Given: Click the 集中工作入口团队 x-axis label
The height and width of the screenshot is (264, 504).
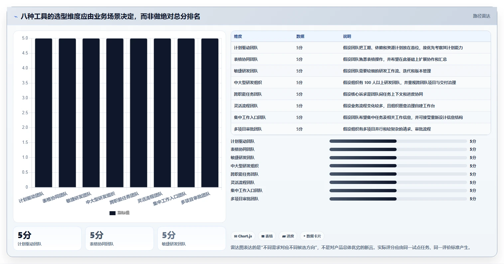Looking at the screenshot, I should tap(170, 199).
